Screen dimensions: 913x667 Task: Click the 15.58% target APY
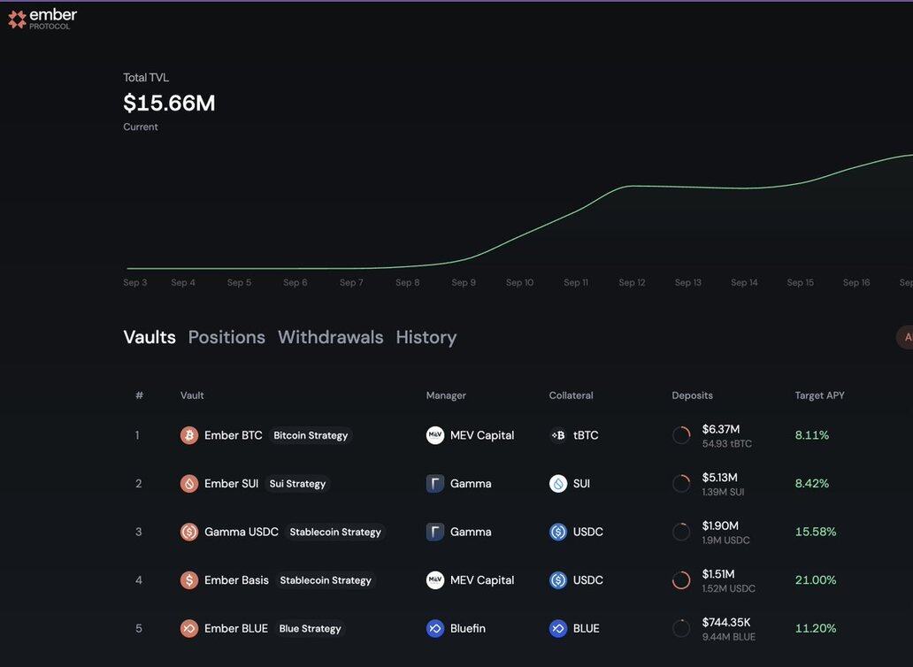click(x=816, y=532)
